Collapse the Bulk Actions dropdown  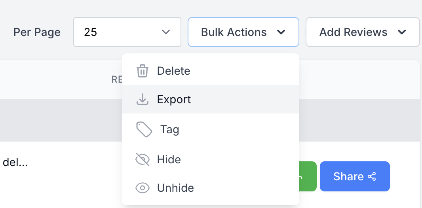click(x=243, y=32)
